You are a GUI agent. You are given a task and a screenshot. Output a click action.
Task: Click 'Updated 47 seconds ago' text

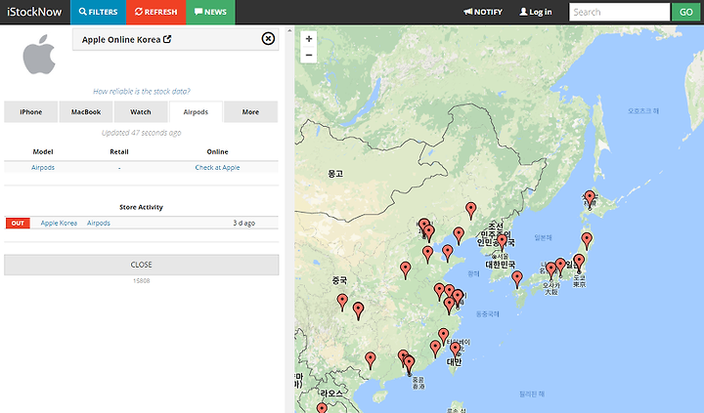(142, 133)
